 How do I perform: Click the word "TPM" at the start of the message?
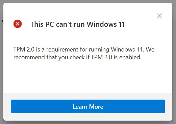pyautogui.click(x=19, y=49)
